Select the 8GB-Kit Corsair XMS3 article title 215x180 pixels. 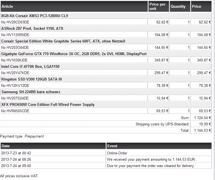(x=35, y=16)
